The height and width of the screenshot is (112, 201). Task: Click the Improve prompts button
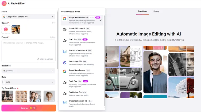coord(45,59)
